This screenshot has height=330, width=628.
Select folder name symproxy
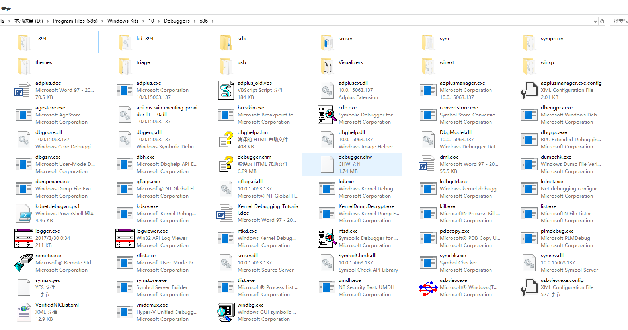point(552,39)
